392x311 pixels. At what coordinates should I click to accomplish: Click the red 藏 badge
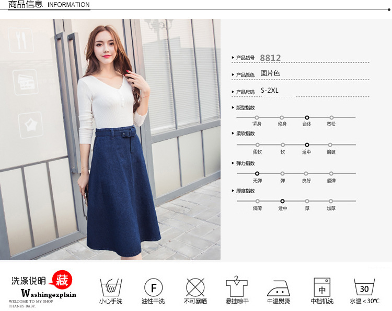click(62, 280)
